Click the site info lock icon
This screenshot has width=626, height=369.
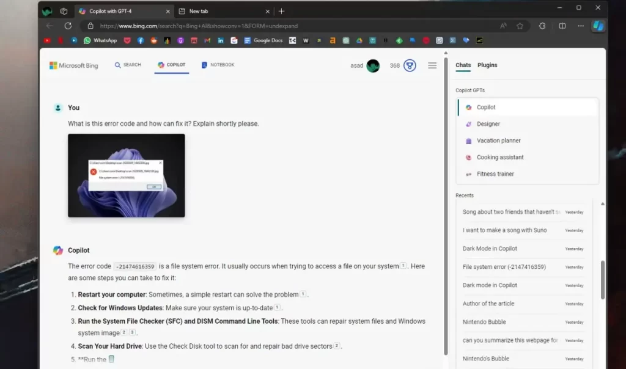[90, 26]
